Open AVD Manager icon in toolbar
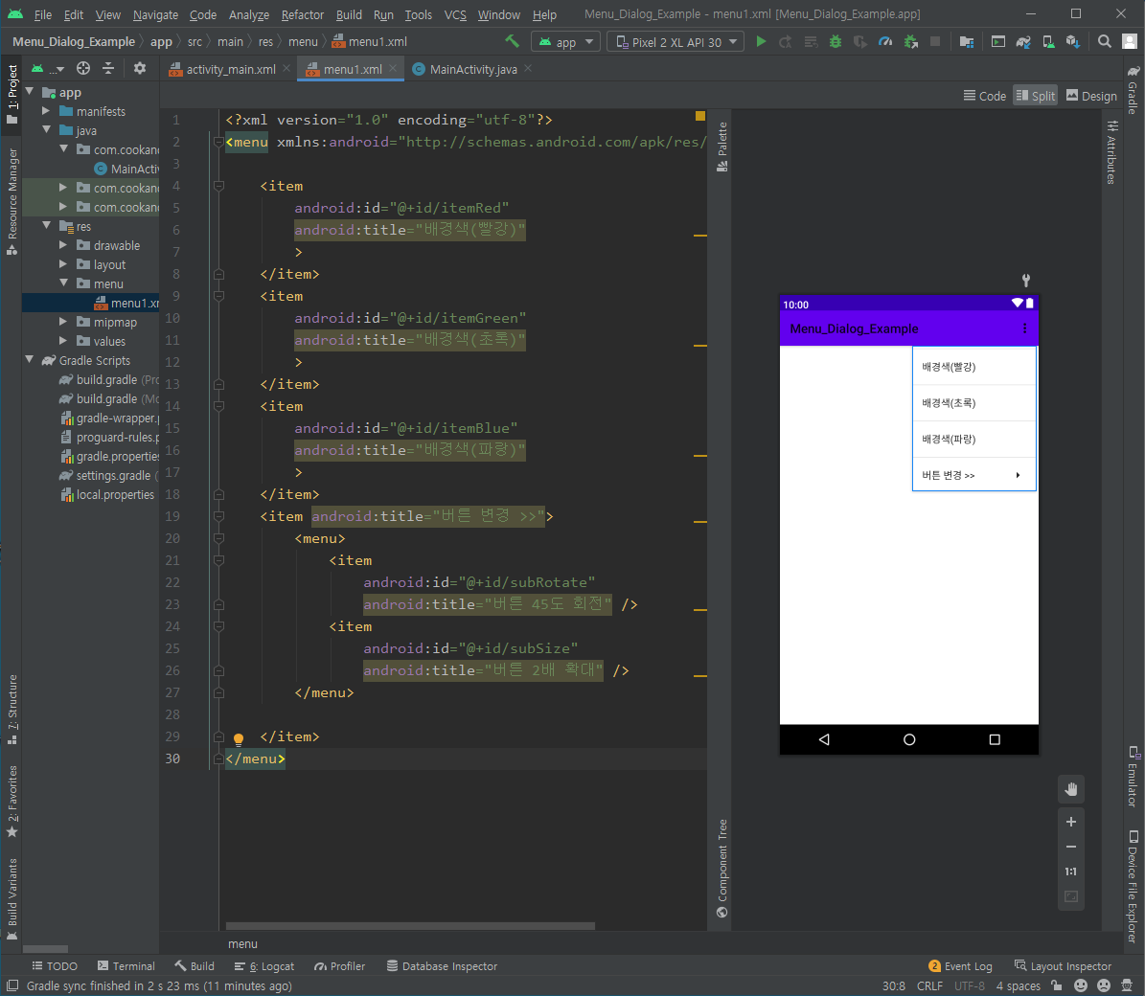The width and height of the screenshot is (1145, 996). pos(1048,41)
